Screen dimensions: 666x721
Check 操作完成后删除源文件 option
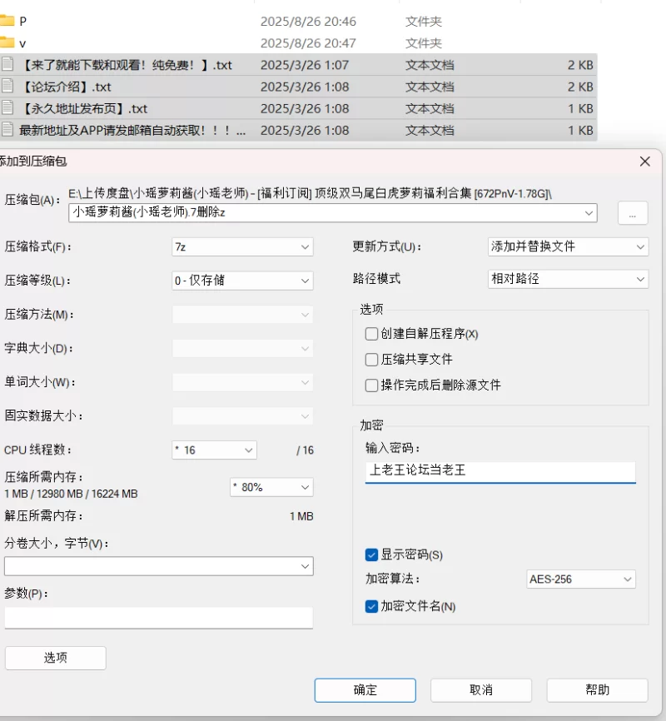[371, 385]
